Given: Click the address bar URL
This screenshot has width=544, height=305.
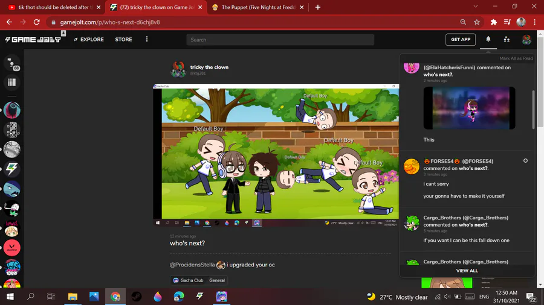Looking at the screenshot, I should click(110, 22).
